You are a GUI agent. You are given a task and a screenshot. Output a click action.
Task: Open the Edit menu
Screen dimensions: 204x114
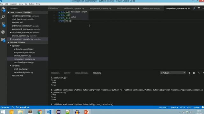click(x=6, y=4)
